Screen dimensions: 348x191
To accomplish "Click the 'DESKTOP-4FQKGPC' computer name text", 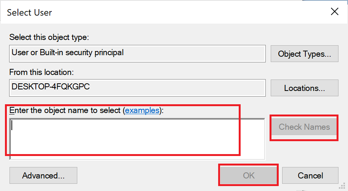I will click(x=51, y=86).
